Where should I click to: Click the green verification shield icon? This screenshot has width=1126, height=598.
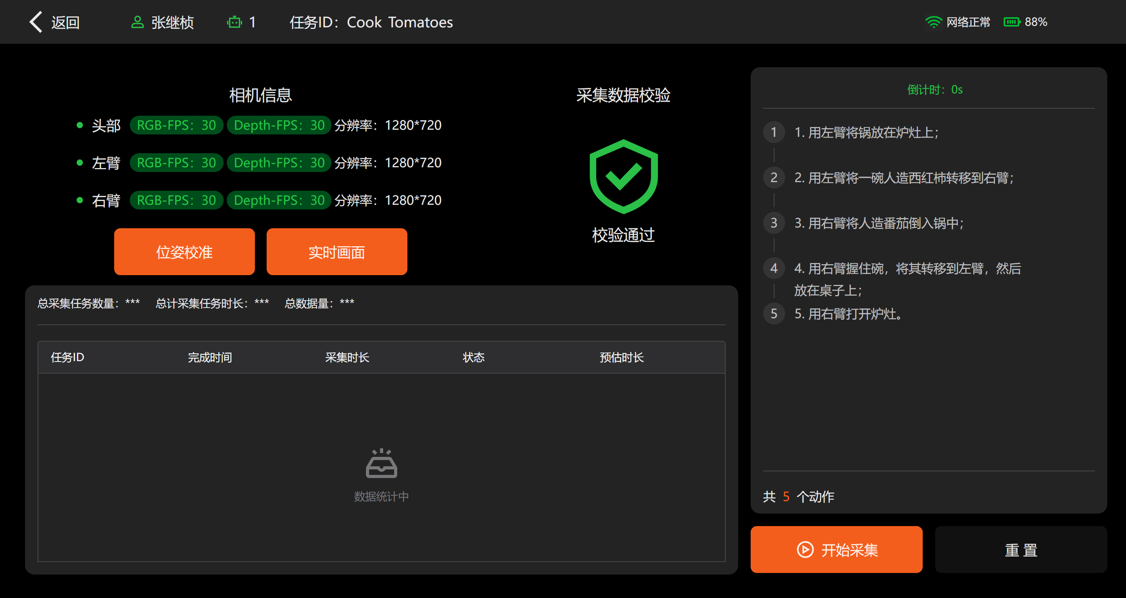coord(623,176)
